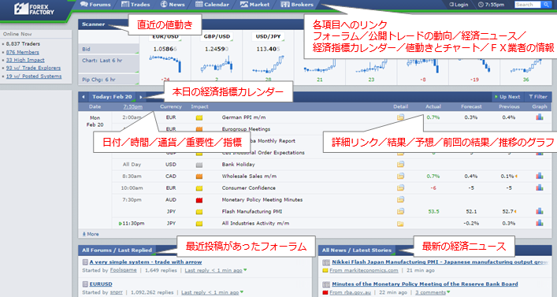Click the GBP/USD pair label
This screenshot has height=297, width=557.
217,36
